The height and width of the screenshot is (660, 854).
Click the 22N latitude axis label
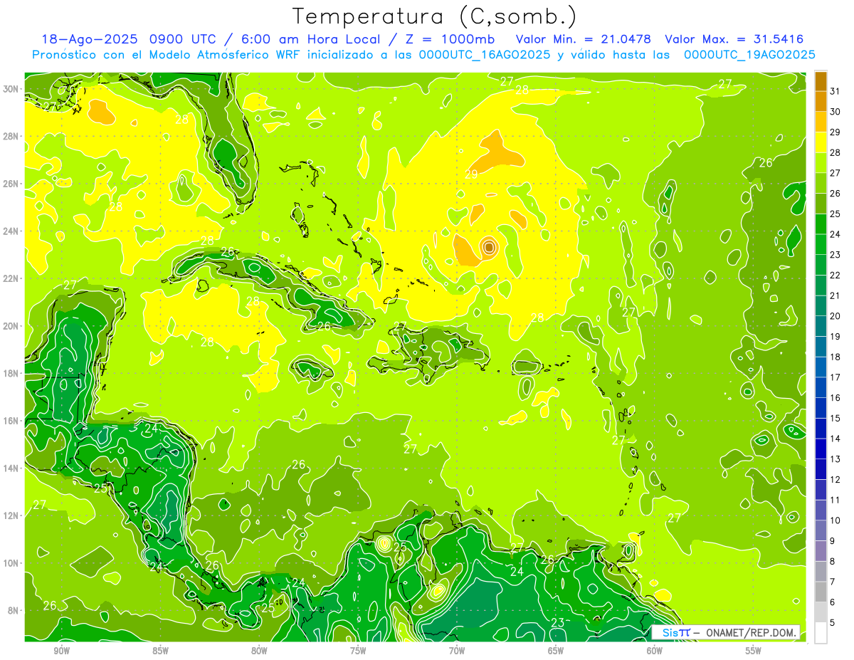(x=12, y=278)
